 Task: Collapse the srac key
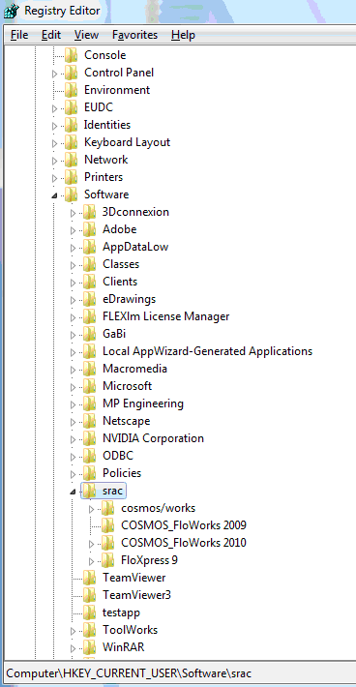tap(73, 492)
